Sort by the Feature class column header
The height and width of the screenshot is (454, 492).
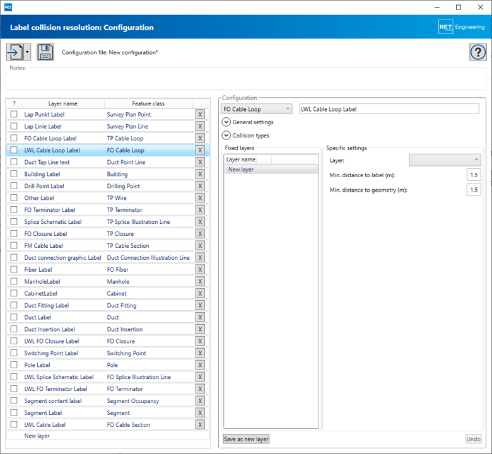[x=148, y=103]
